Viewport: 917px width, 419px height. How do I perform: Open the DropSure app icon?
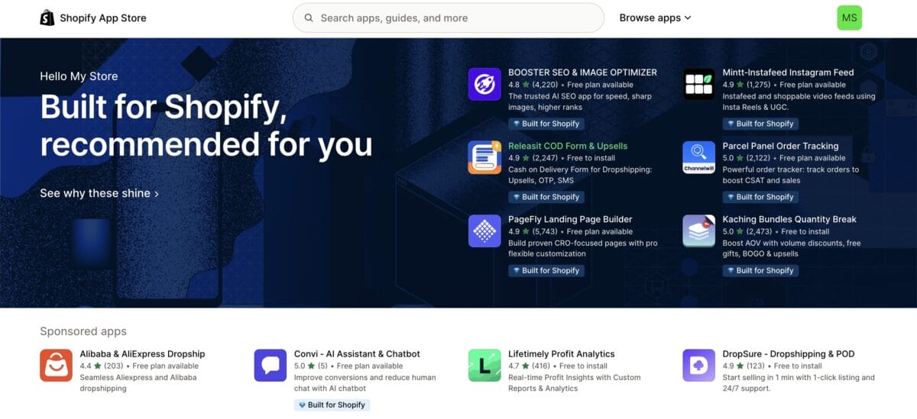tap(698, 366)
